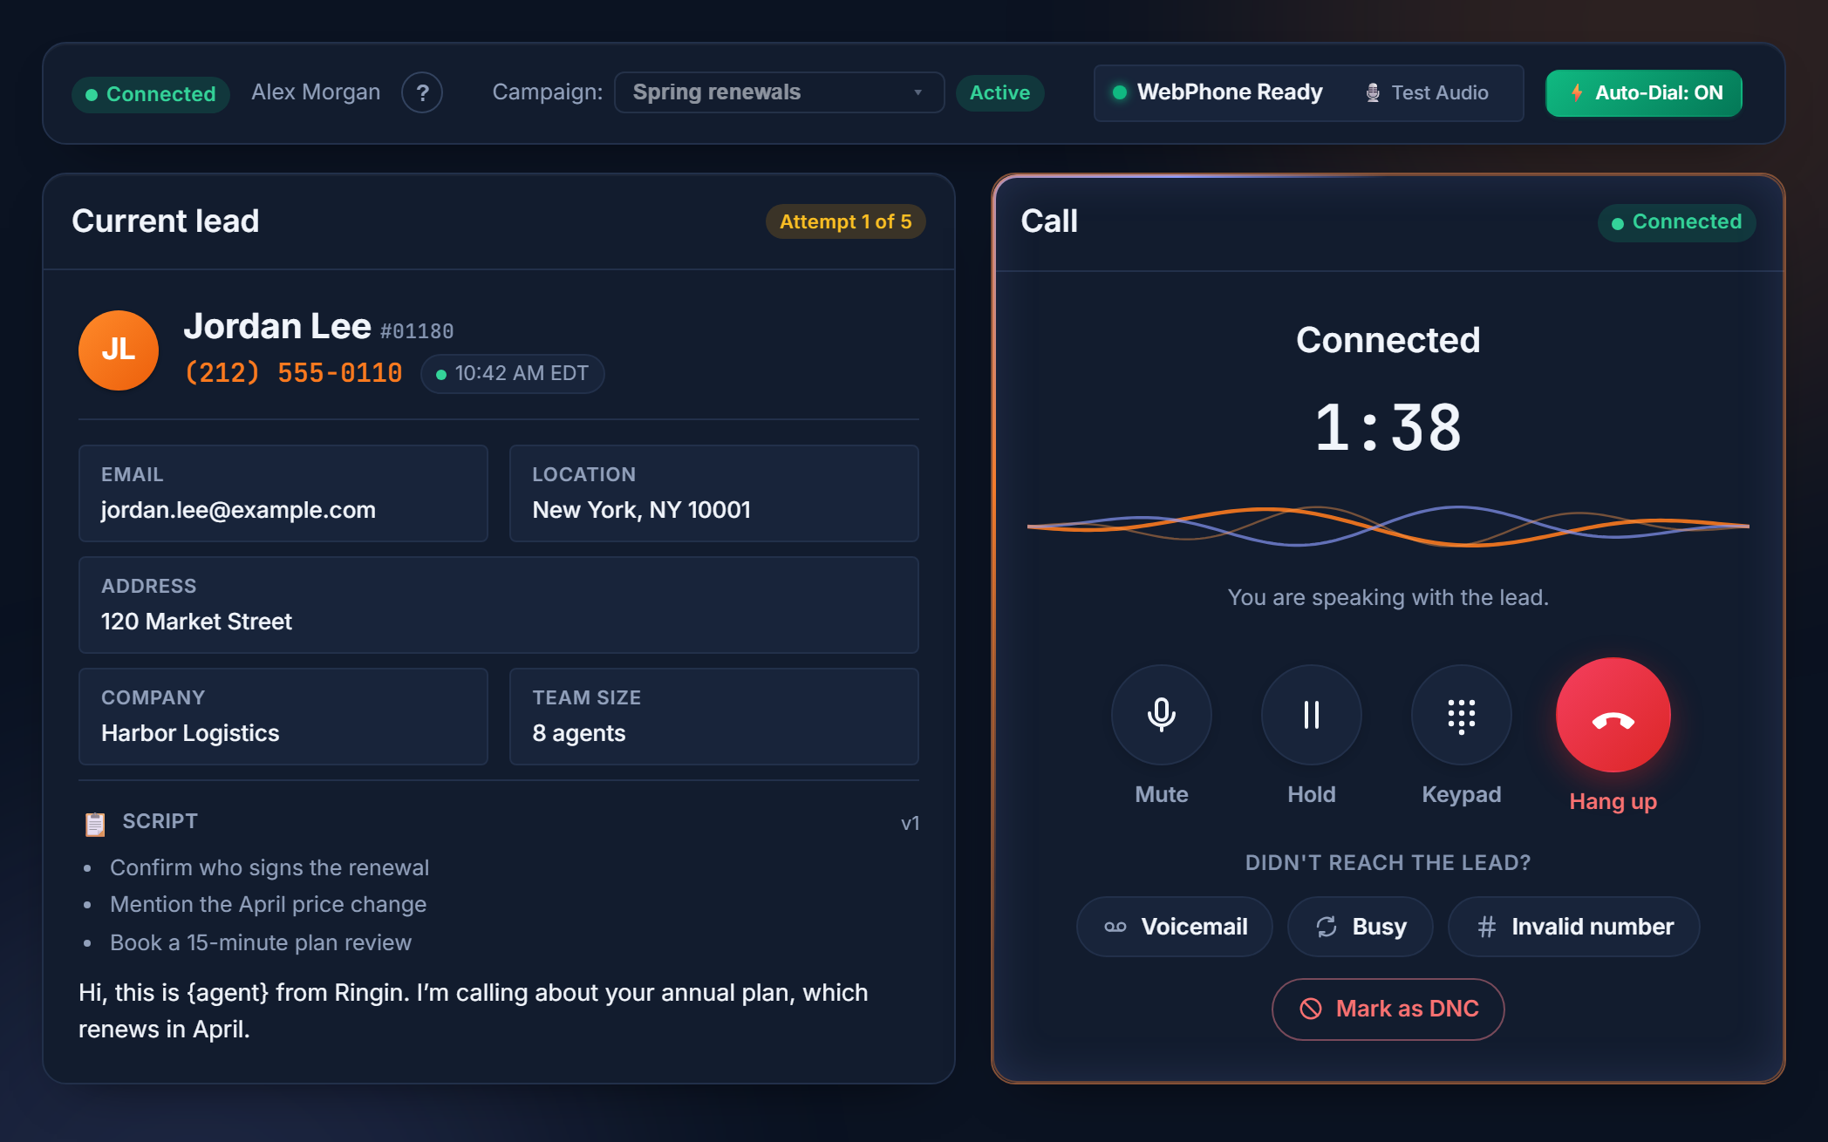Mark call outcome as Voicemail
This screenshot has height=1142, width=1828.
coord(1175,927)
